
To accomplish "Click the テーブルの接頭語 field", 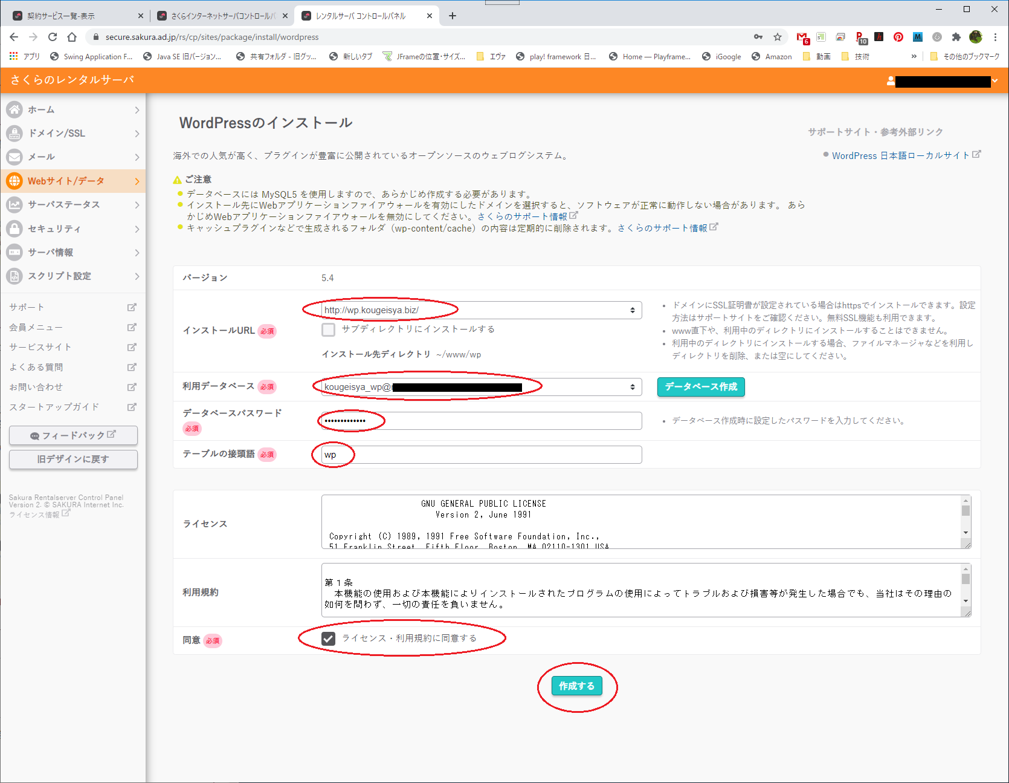I will (482, 455).
